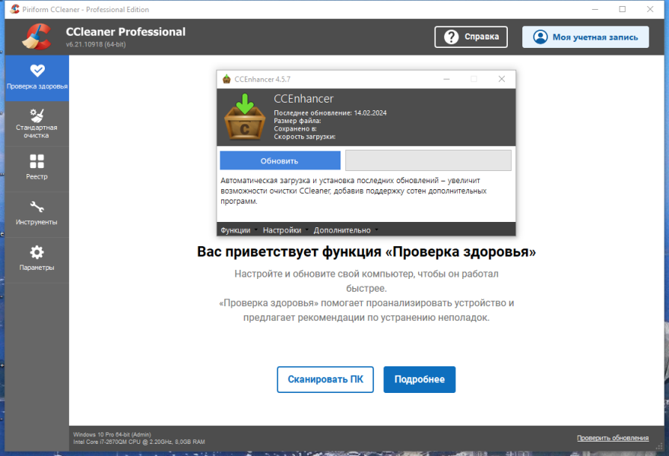
Task: Open the Настройки menu in CCEnhancer
Action: coord(285,230)
